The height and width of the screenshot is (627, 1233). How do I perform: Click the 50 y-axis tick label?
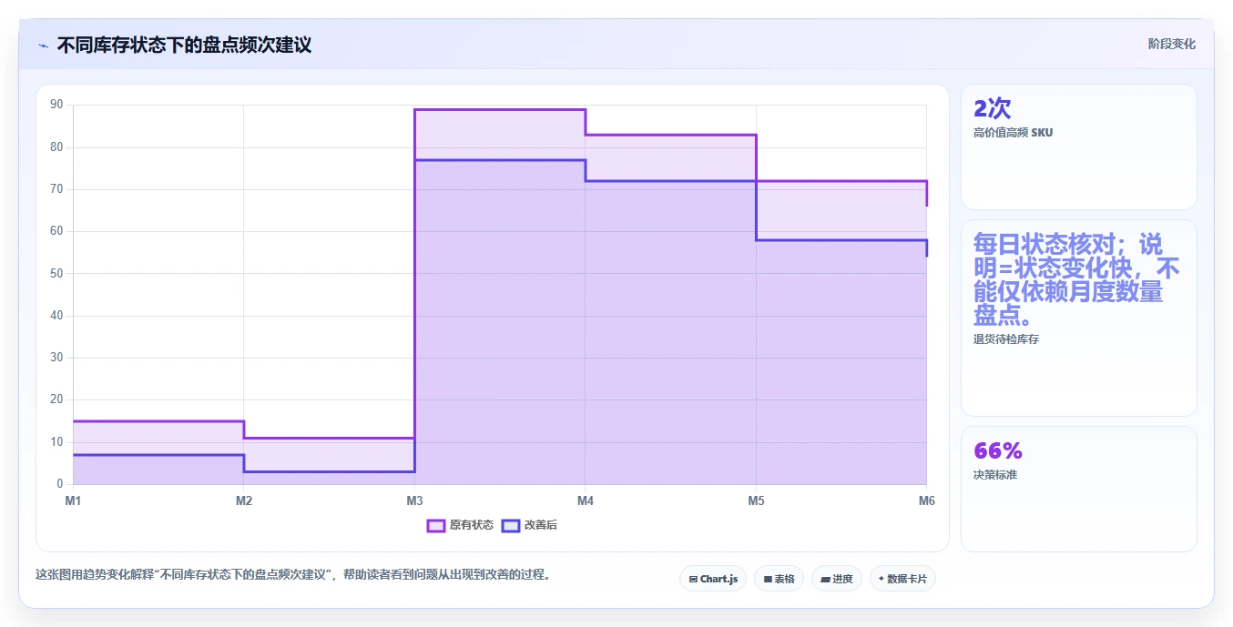pyautogui.click(x=56, y=273)
